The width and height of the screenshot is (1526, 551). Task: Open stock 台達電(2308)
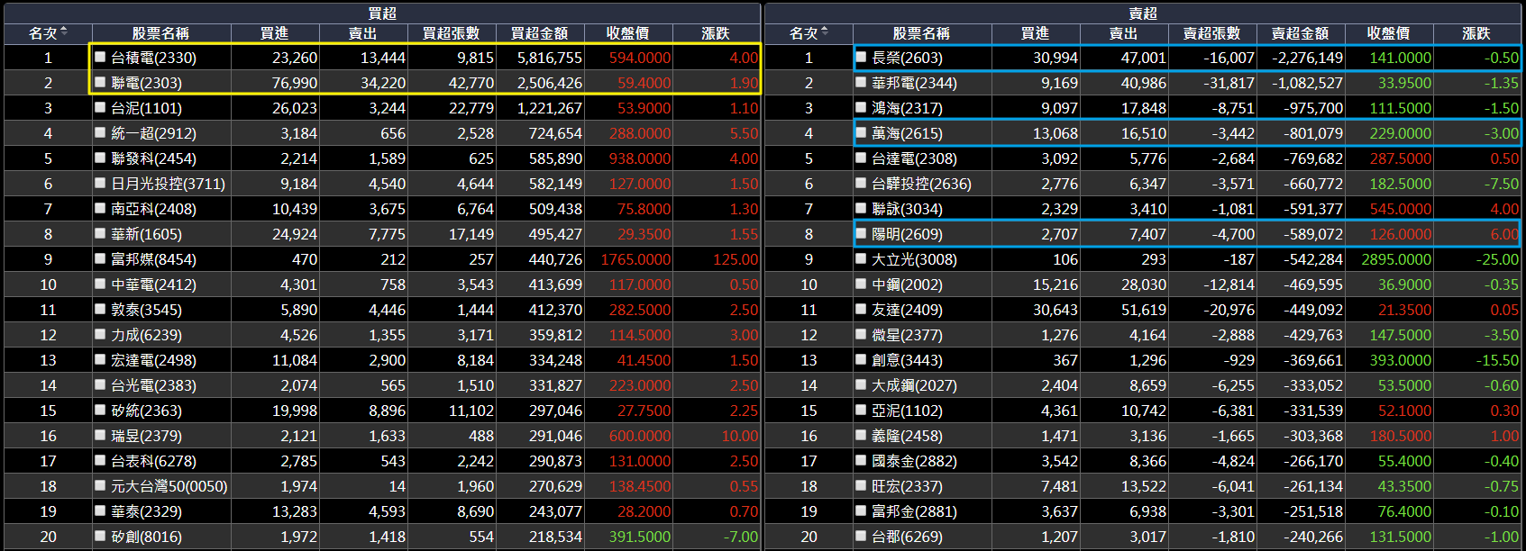coord(914,158)
